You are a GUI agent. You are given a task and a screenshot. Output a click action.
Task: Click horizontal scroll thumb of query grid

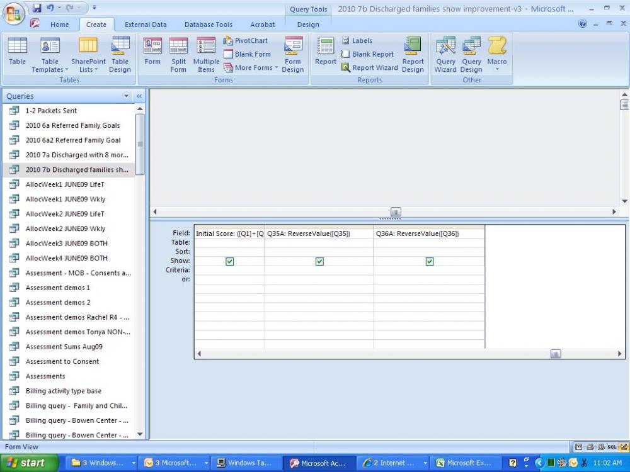pos(555,354)
